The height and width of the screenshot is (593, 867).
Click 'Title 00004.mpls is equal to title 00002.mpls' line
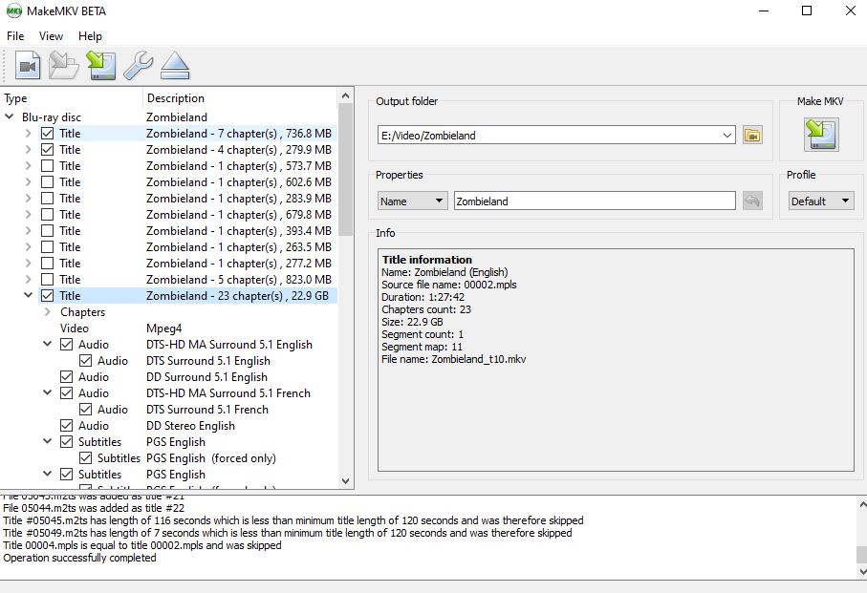(142, 545)
